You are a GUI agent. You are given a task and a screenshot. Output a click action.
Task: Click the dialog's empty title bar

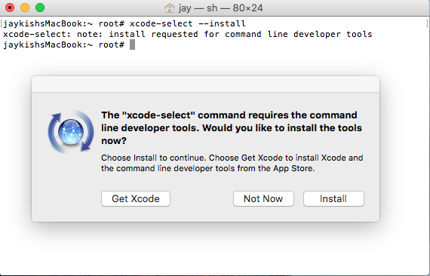(206, 84)
